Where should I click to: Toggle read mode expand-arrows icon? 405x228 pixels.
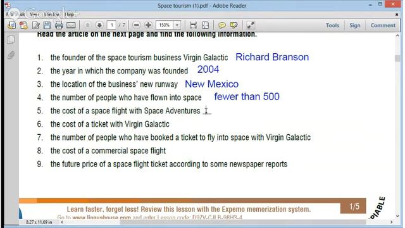click(251, 25)
